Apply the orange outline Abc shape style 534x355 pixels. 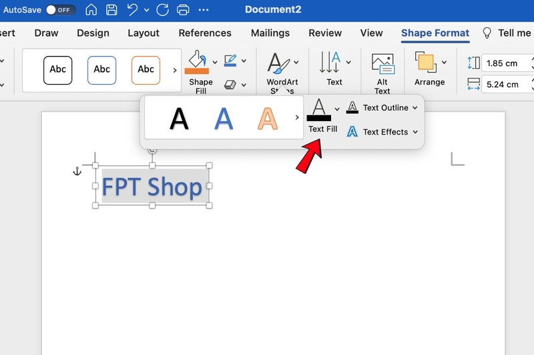click(x=146, y=70)
